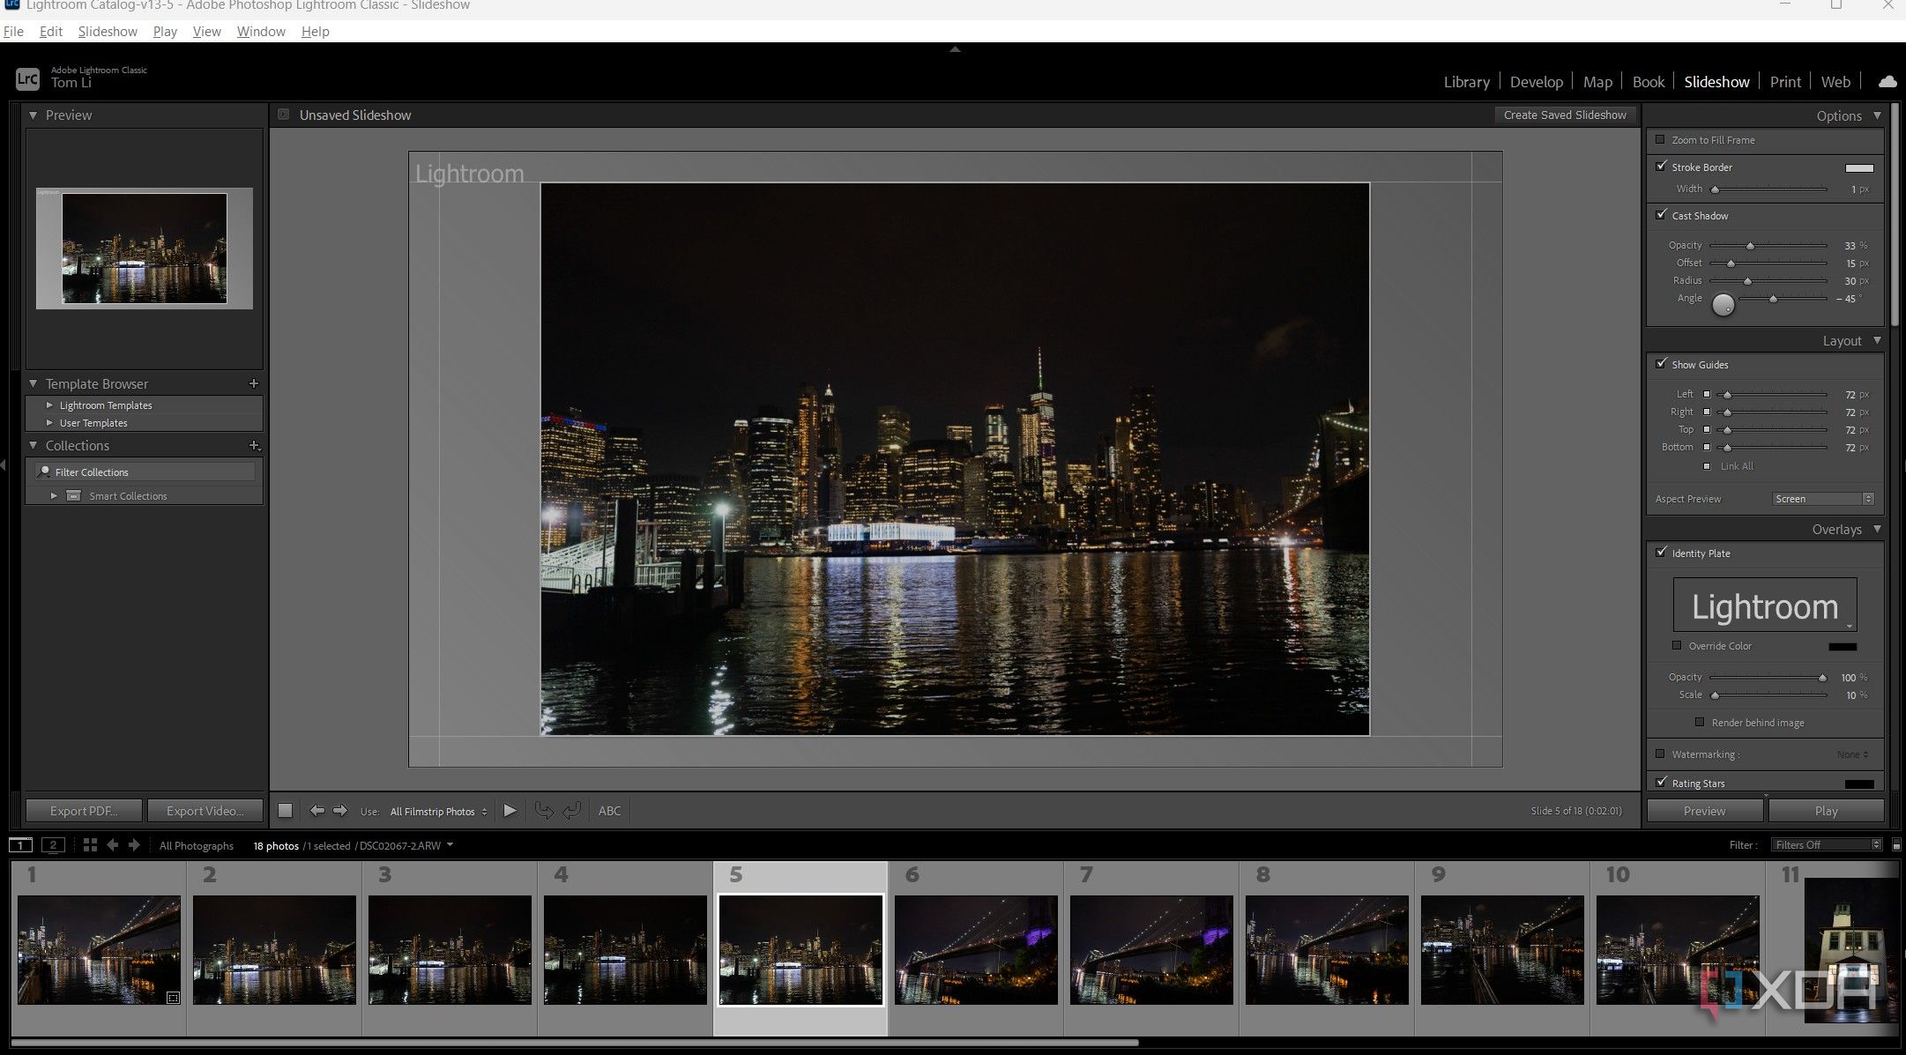Select photo 8 in the filmstrip
Viewport: 1906px width, 1055px height.
[x=1326, y=949]
